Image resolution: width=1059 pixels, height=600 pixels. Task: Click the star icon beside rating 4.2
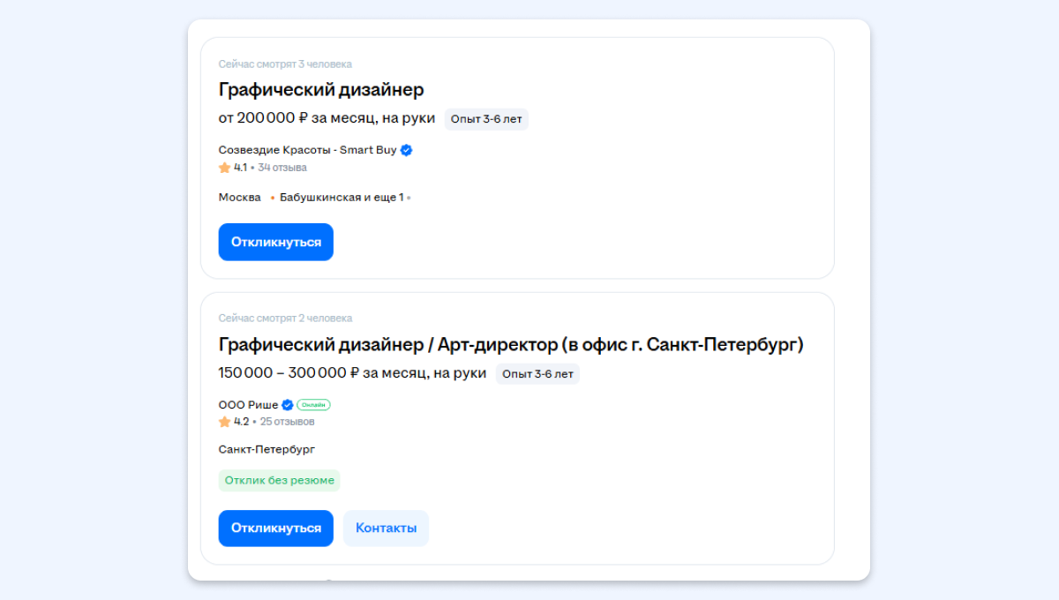coord(224,422)
